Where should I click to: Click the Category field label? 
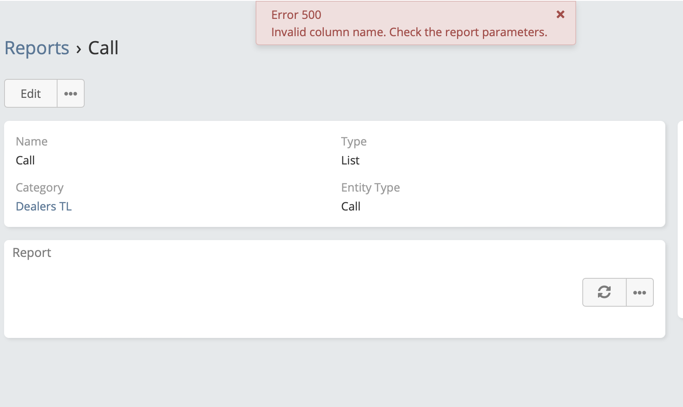[x=39, y=187]
